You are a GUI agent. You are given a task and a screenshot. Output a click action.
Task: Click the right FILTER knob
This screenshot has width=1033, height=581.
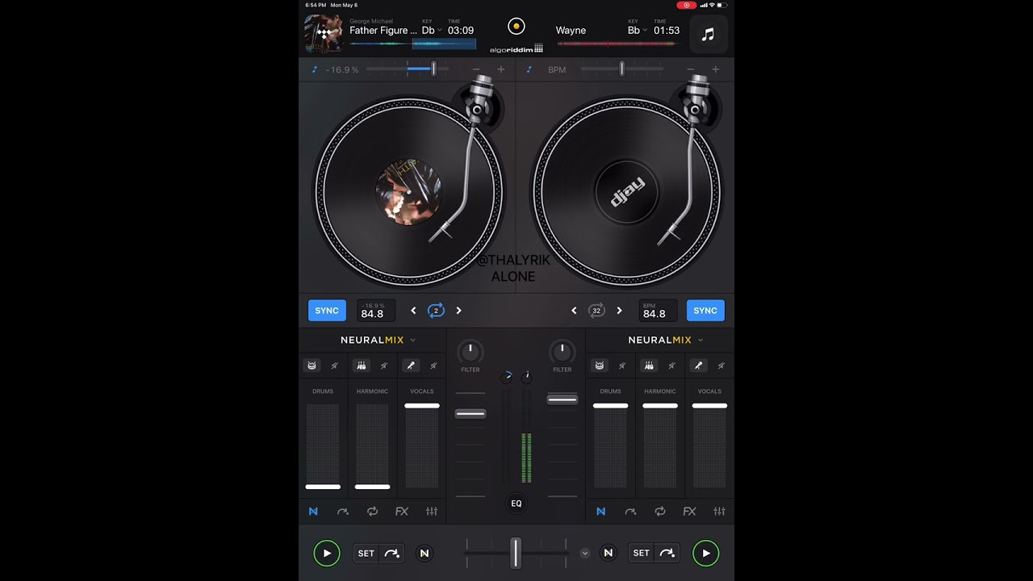562,352
